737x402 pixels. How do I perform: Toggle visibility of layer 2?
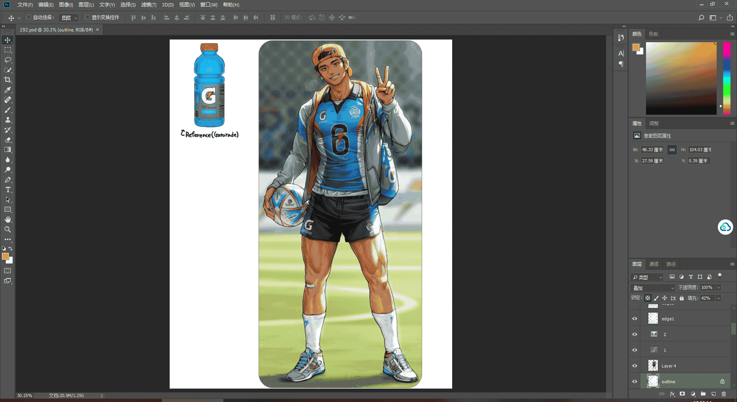tap(635, 334)
